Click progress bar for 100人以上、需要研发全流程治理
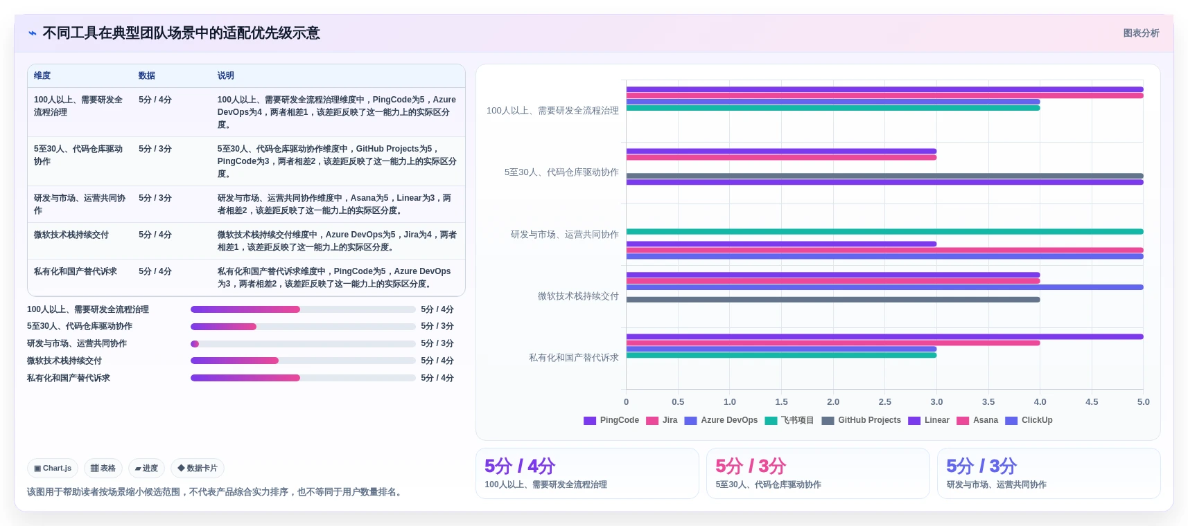 (303, 309)
